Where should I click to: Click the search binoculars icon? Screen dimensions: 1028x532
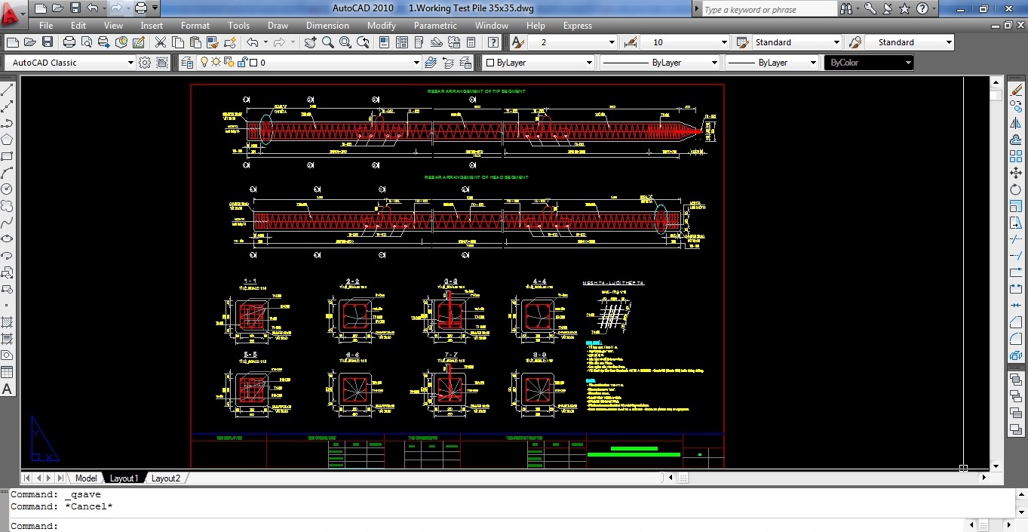[x=845, y=9]
